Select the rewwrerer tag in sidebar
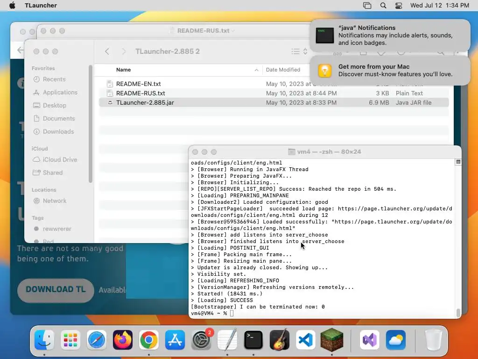The height and width of the screenshot is (359, 478). coord(56,229)
